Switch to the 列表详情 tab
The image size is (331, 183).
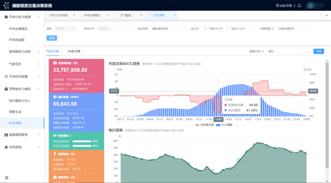(x=74, y=51)
